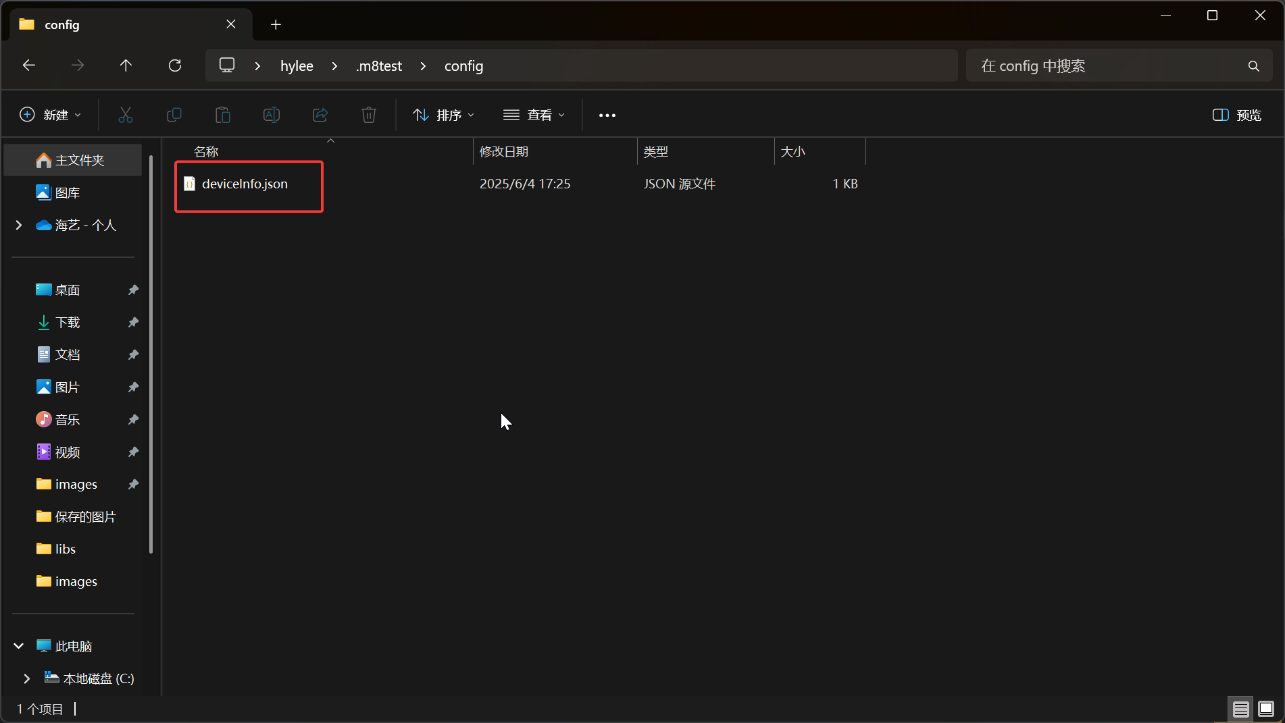Toggle the 预览 preview pane
Screen dimensions: 1285x723
[1236, 114]
